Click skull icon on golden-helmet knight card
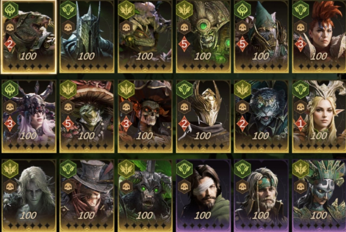The image size is (346, 232). point(184,107)
